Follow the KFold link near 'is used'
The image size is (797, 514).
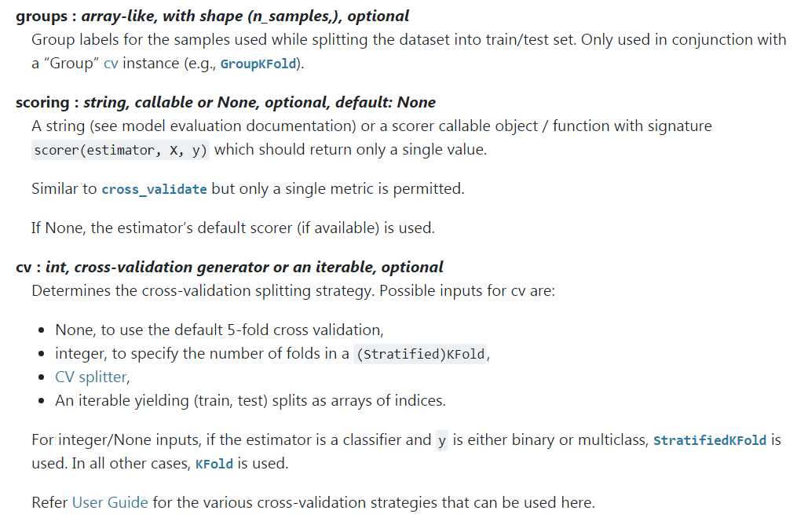point(214,464)
